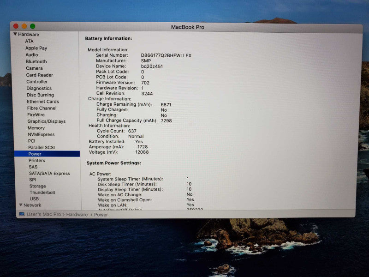Image resolution: width=369 pixels, height=277 pixels.
Task: Select Card Reader in the sidebar
Action: coord(40,75)
